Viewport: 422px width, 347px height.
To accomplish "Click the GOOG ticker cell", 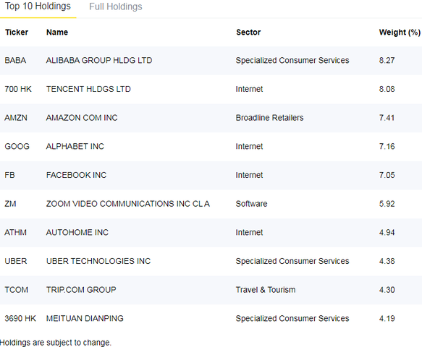I will 17,146.
